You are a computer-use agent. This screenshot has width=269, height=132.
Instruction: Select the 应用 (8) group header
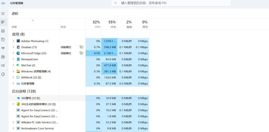point(18,34)
